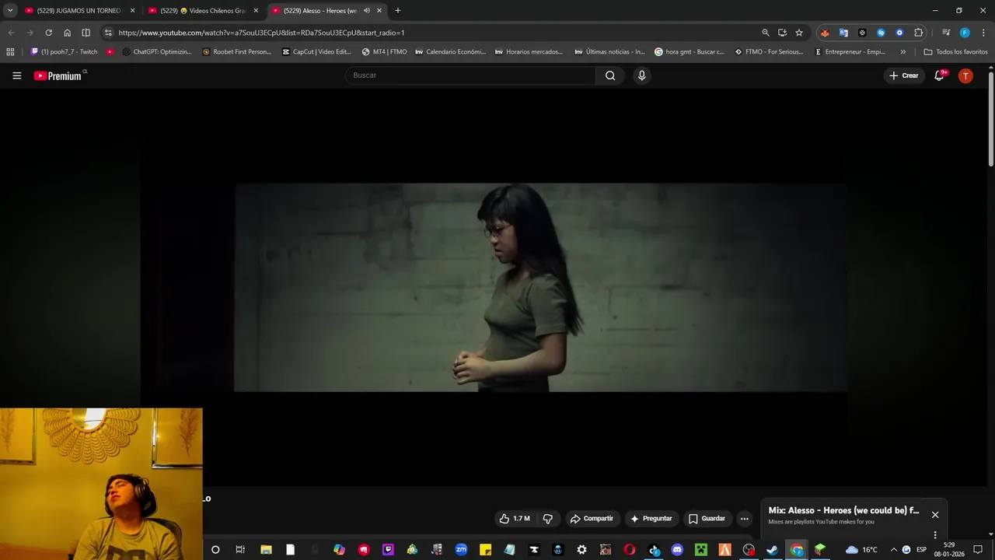Screen dimensions: 995x560
Task: Install app icon in address bar
Action: tap(782, 33)
